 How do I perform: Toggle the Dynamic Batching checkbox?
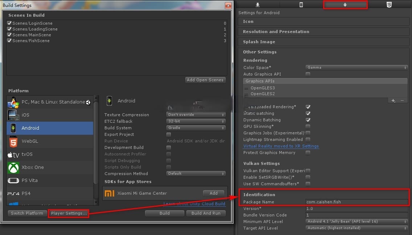308,120
